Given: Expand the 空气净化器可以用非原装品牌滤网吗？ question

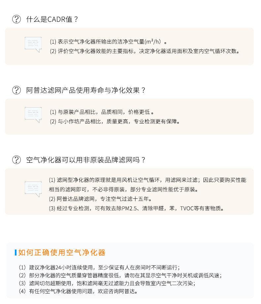Looking at the screenshot, I should (86, 160).
